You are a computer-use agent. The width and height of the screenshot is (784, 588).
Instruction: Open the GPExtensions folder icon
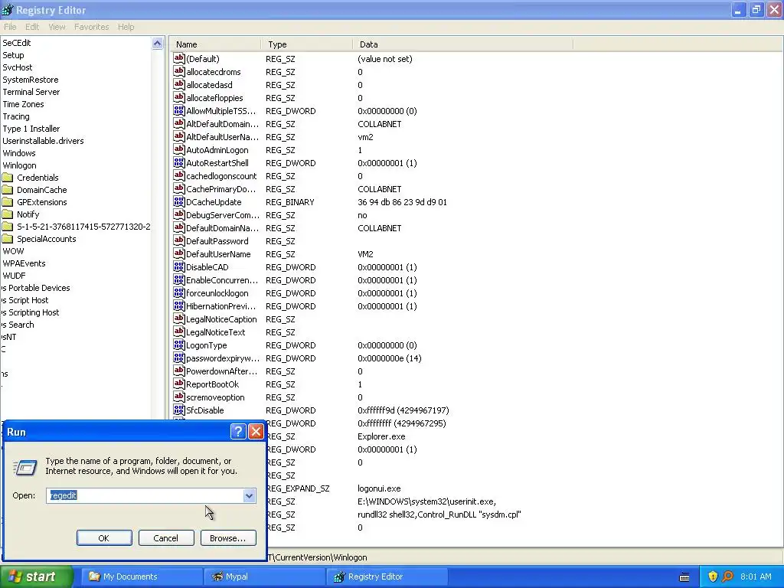coord(8,202)
